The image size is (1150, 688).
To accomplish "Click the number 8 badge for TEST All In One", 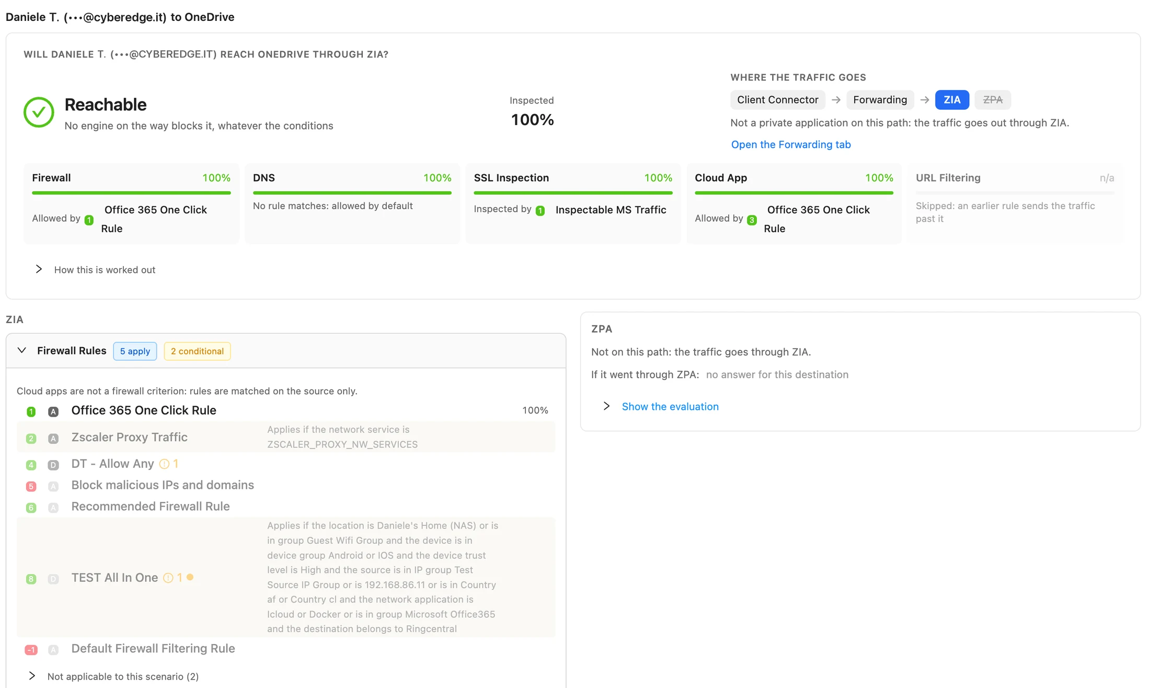I will 31,579.
